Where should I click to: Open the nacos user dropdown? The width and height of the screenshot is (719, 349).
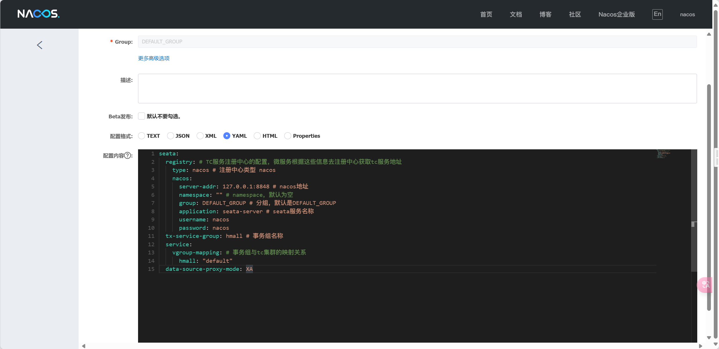coord(687,14)
